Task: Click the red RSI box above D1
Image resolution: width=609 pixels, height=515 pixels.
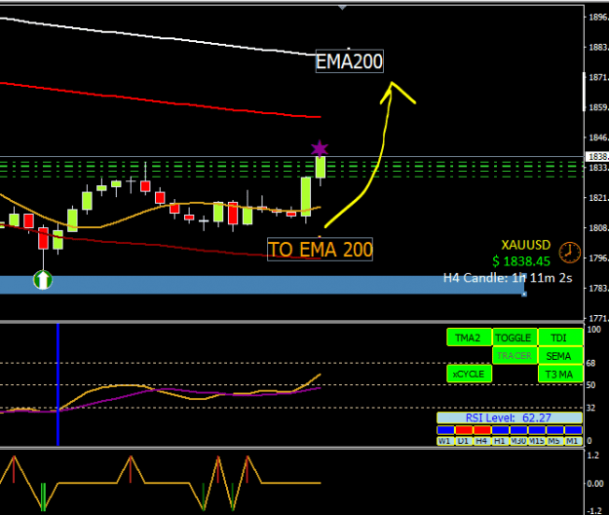Action: (464, 430)
